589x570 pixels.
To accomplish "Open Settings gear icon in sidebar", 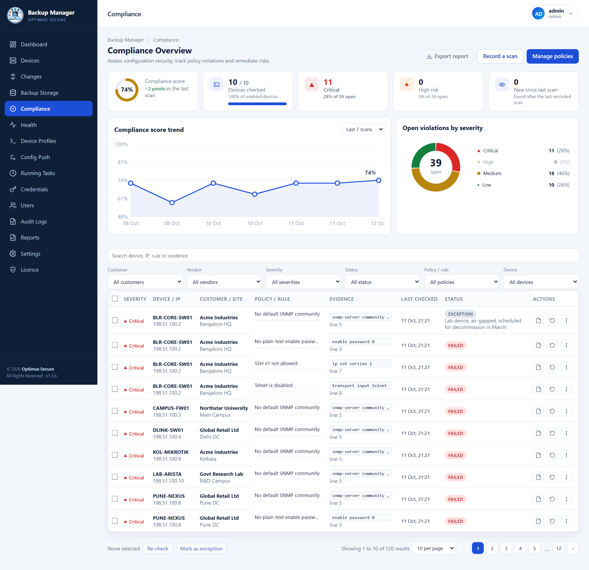I will pos(13,254).
